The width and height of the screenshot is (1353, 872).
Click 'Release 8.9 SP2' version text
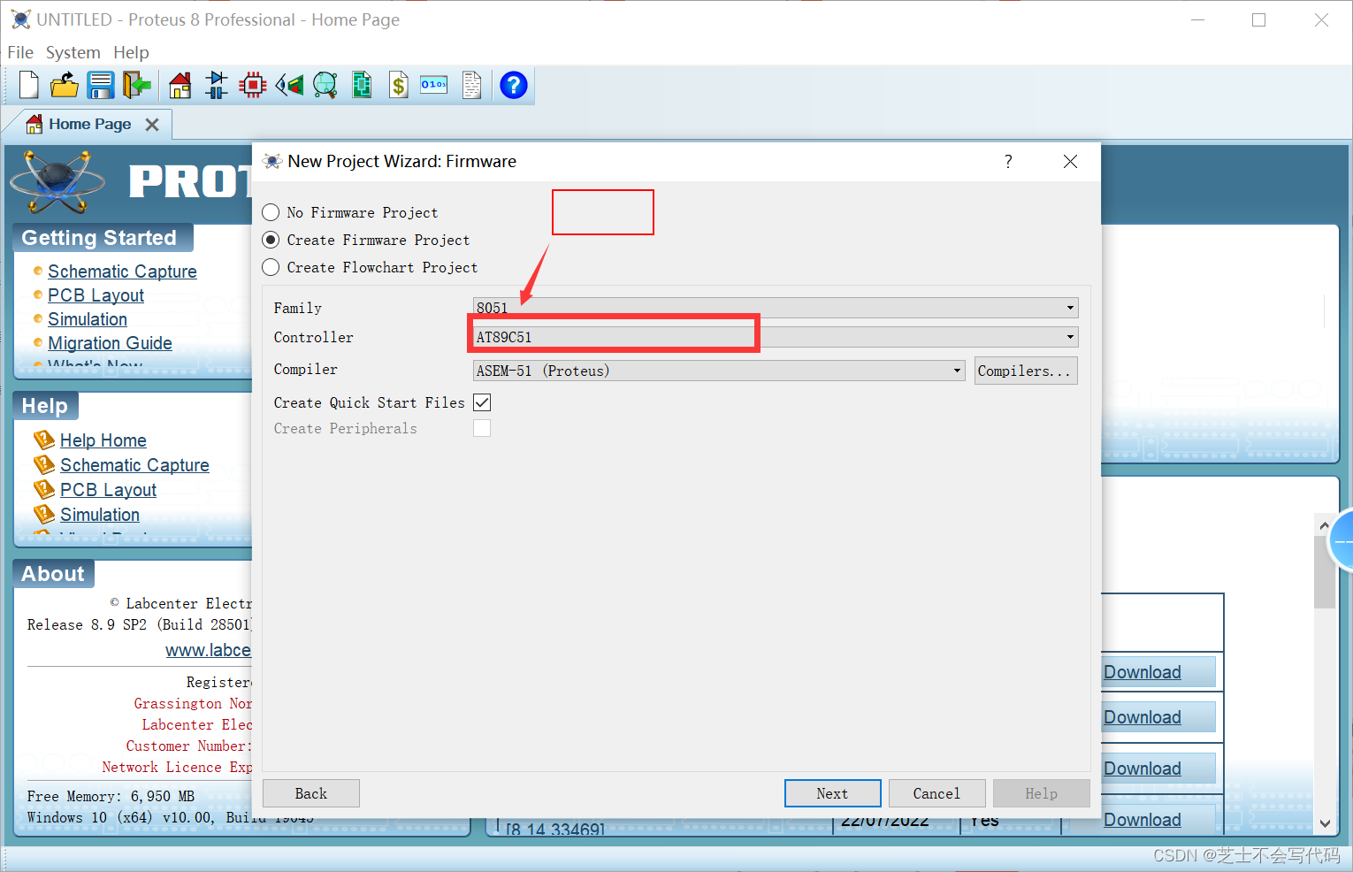[87, 624]
